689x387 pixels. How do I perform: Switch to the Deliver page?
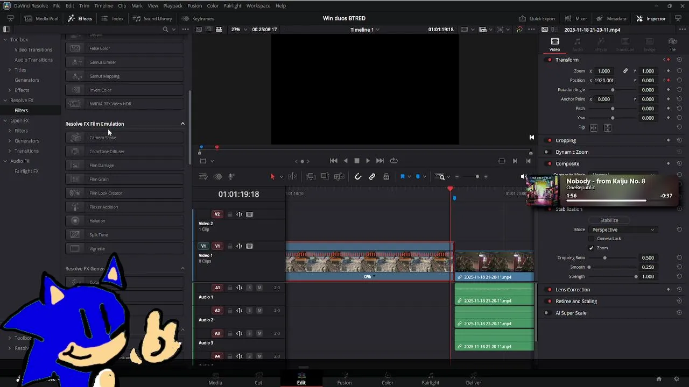pyautogui.click(x=474, y=379)
